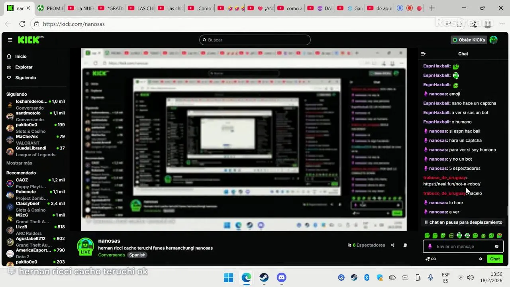Click the microphone tray icon

point(430,277)
